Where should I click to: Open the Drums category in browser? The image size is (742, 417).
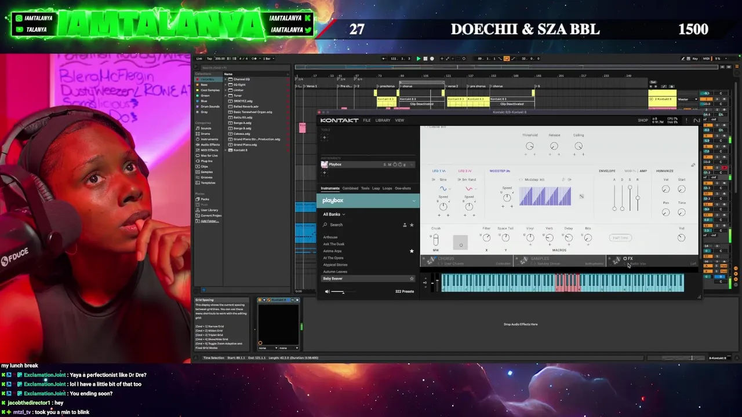pos(206,134)
